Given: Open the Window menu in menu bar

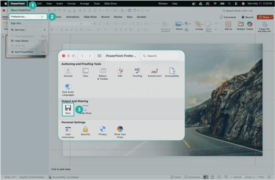Looking at the screenshot, I should (x=163, y=4).
